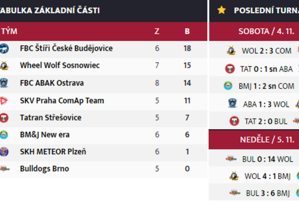Click the SKH METEOR Plzeň team logo
Image resolution: width=299 pixels, height=201 pixels.
(x=4, y=152)
